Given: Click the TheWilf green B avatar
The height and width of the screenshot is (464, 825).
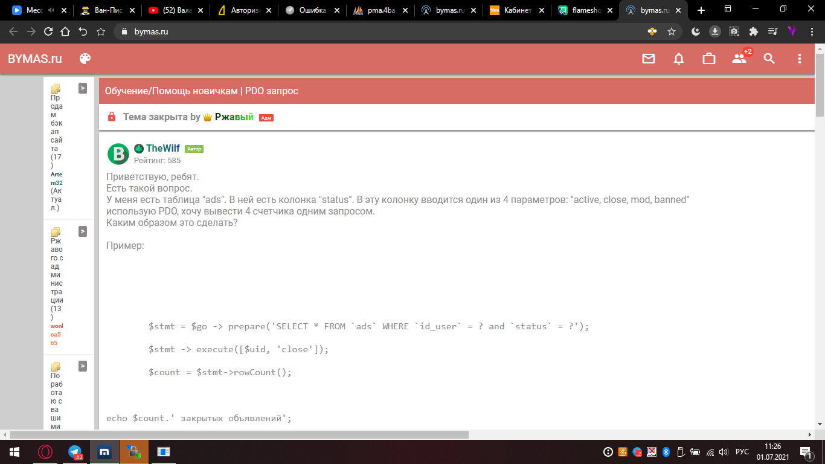Looking at the screenshot, I should click(x=118, y=154).
